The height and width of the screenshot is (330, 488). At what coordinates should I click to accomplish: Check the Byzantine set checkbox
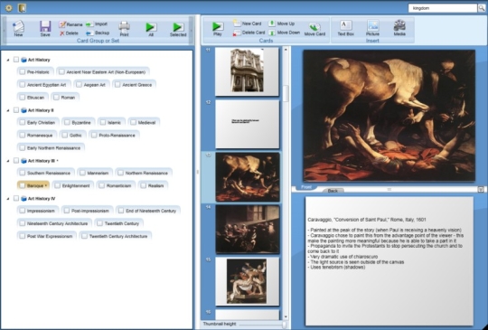tap(67, 122)
